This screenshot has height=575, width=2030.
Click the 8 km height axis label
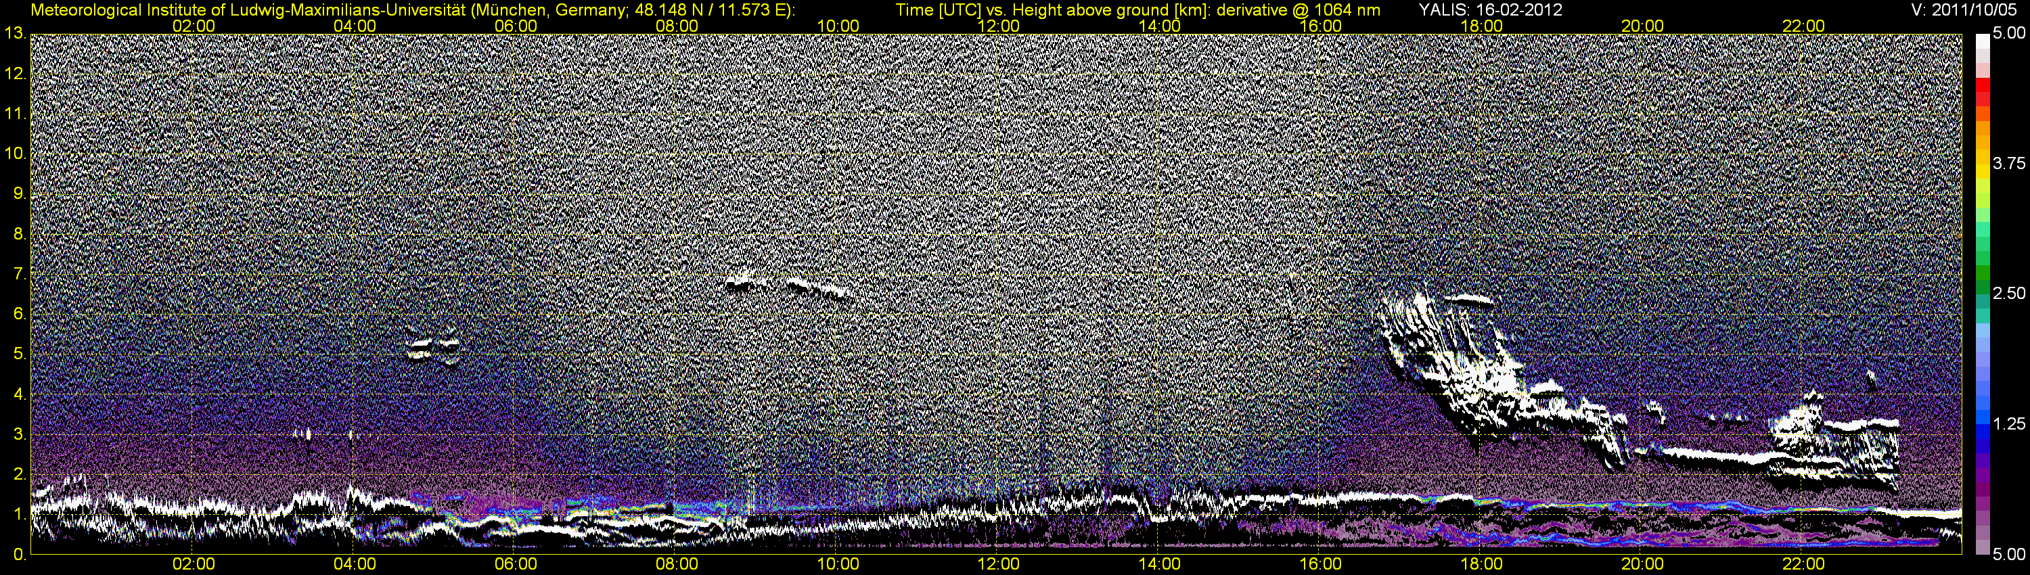tap(19, 234)
